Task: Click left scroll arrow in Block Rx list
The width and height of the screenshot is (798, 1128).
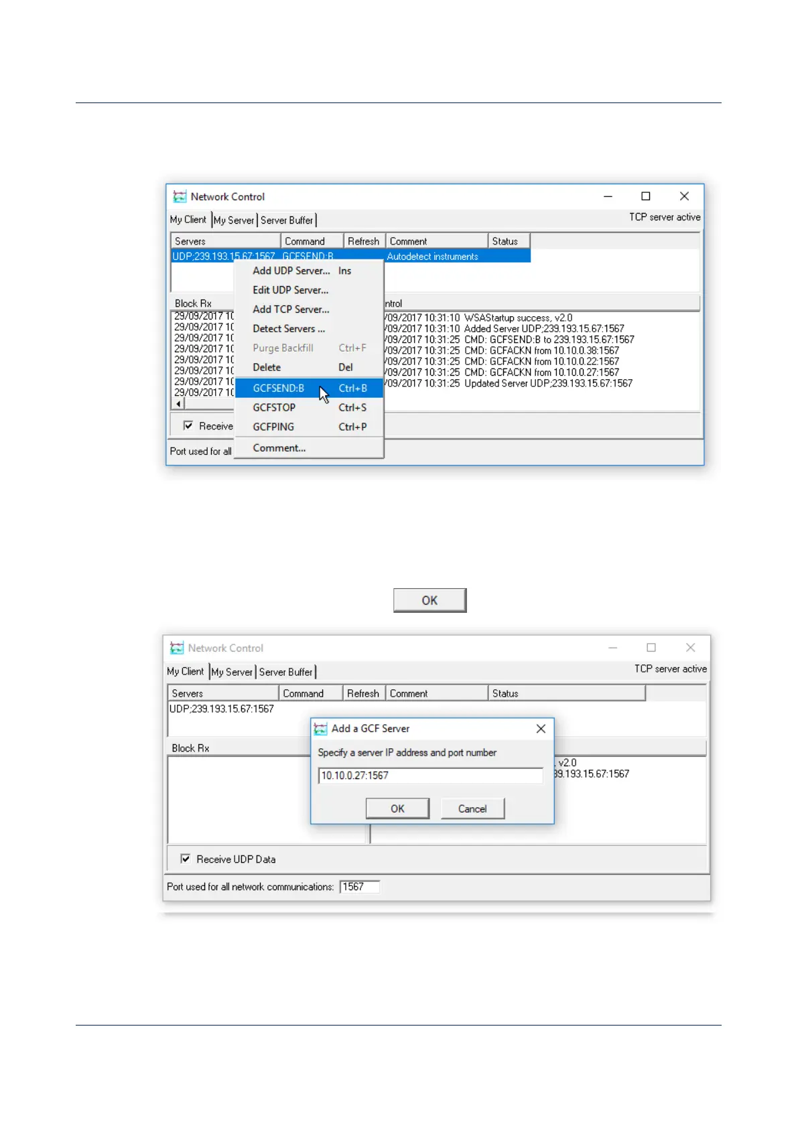Action: point(178,404)
